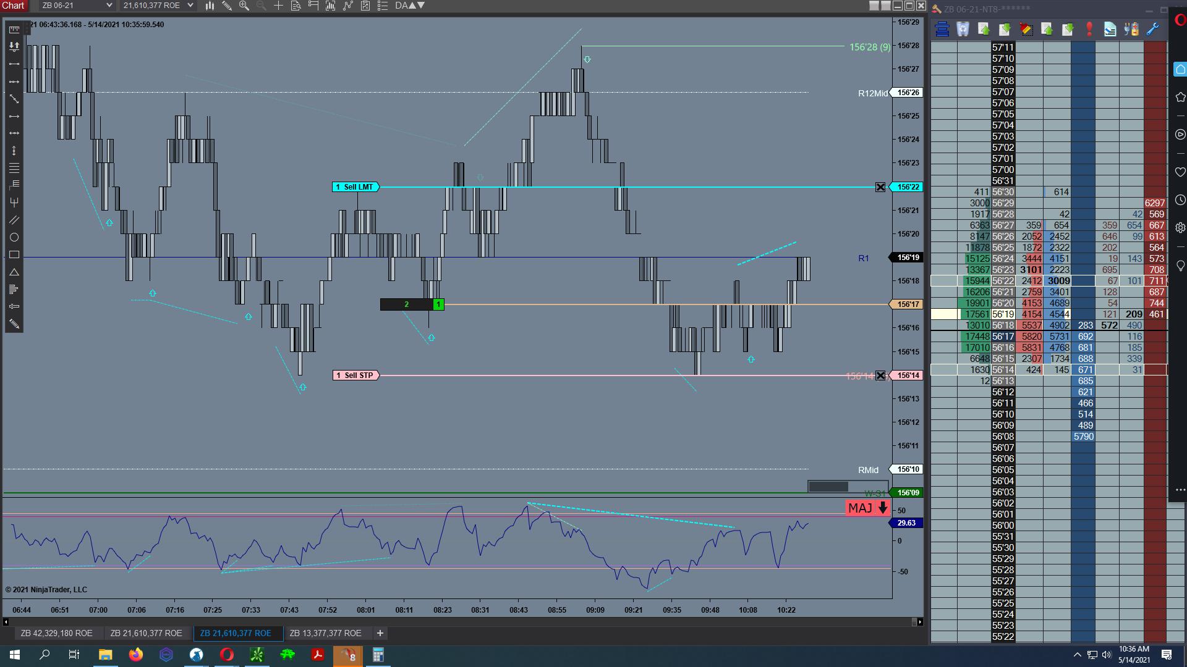This screenshot has width=1187, height=667.
Task: Click the 5790 value in the blue DOM column
Action: pyautogui.click(x=1083, y=437)
